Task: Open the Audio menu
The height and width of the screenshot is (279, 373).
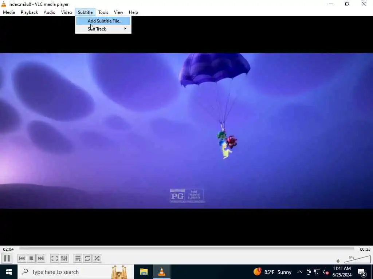Action: (50, 12)
